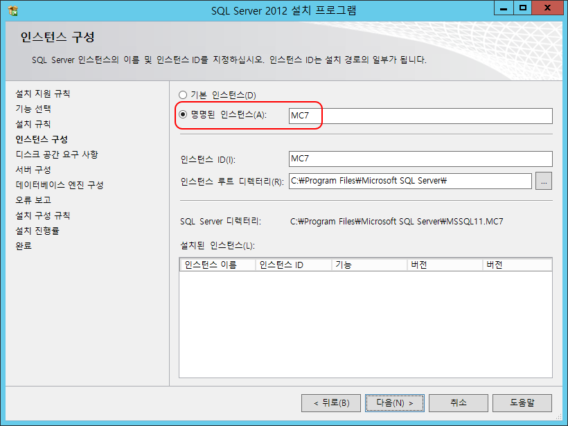
Task: Open the browse (...) button for root directory
Action: click(544, 181)
